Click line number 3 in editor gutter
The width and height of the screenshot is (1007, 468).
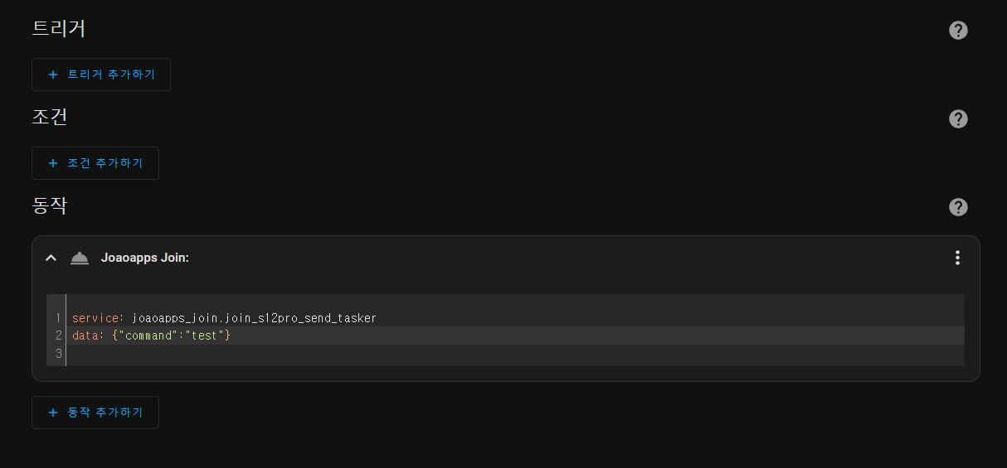59,354
